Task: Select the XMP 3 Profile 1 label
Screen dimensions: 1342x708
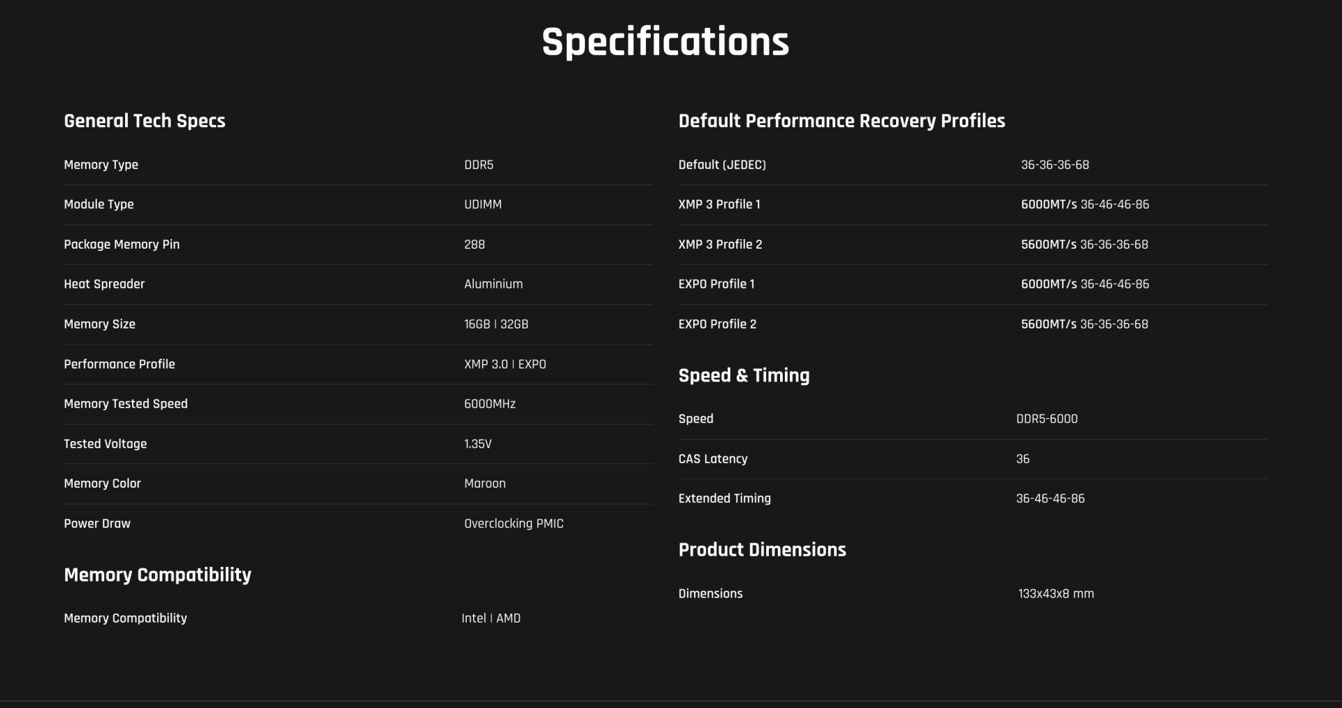Action: point(719,205)
